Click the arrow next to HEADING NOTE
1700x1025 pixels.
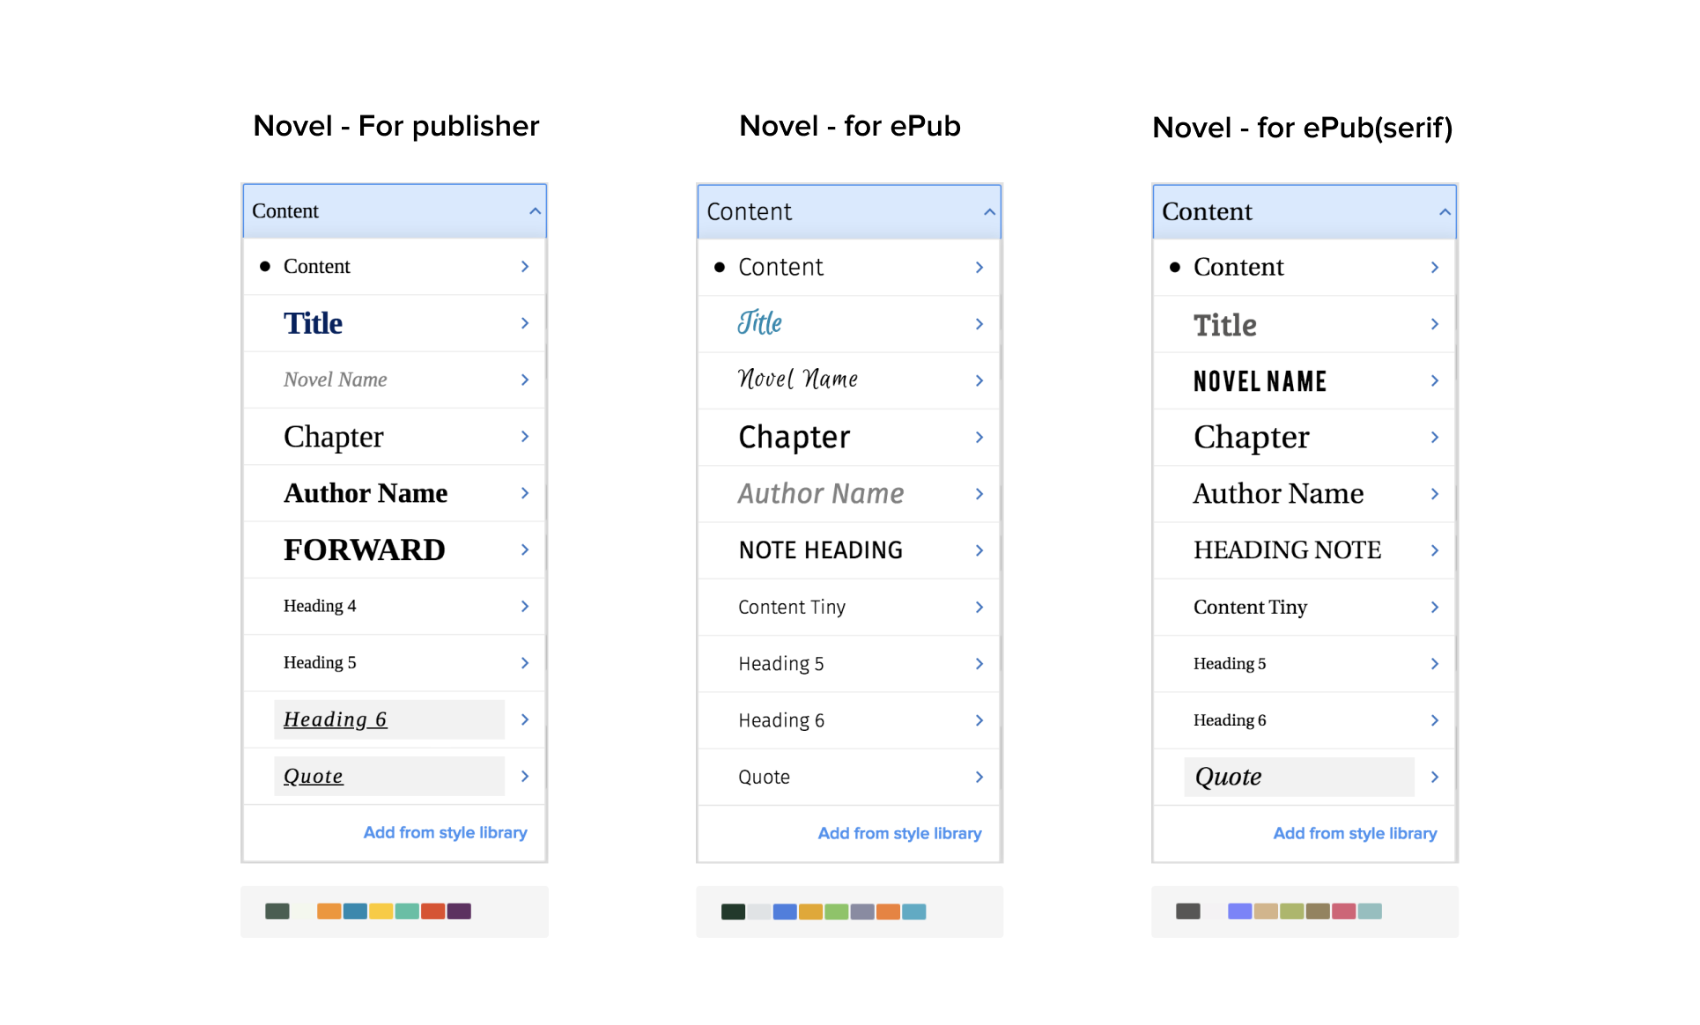tap(1435, 550)
